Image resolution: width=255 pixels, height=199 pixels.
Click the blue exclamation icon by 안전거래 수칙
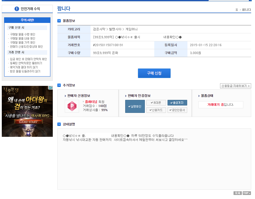point(17,9)
